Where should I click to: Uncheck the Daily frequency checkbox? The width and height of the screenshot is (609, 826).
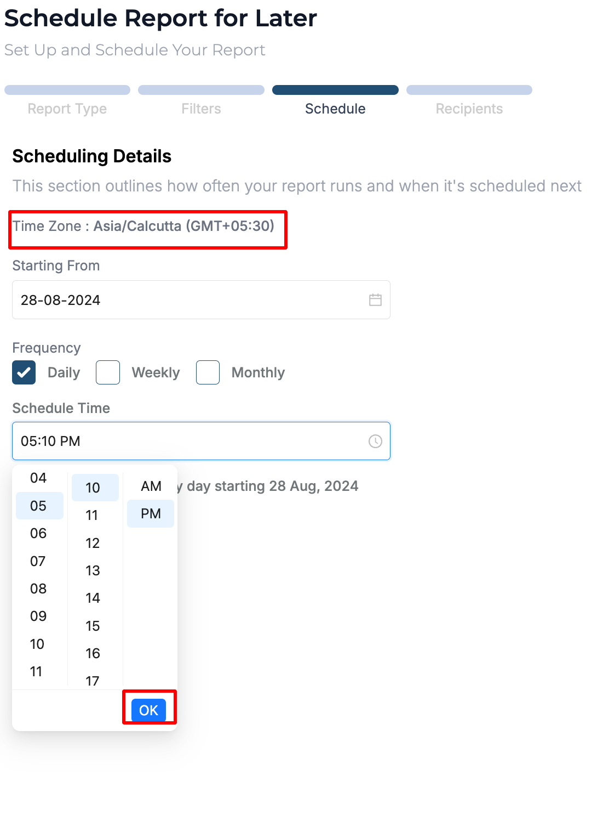coord(24,372)
